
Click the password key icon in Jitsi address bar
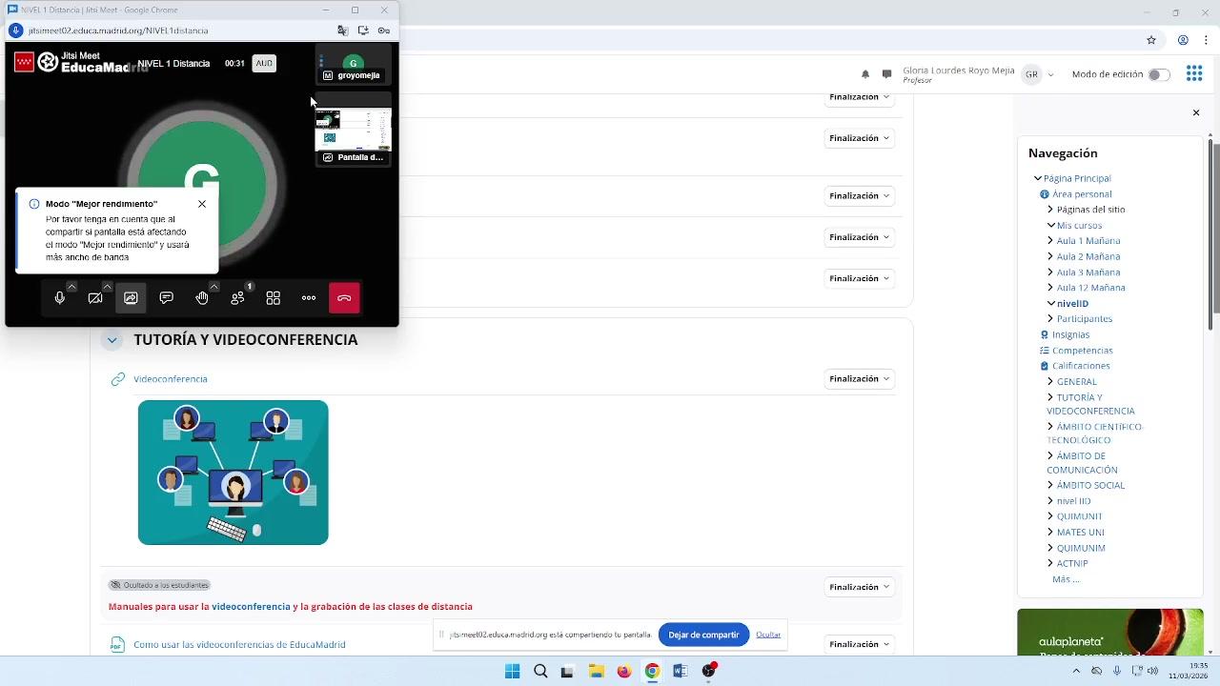click(x=384, y=30)
